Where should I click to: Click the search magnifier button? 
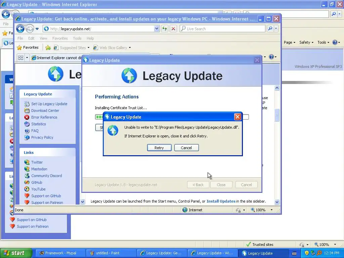tap(270, 29)
